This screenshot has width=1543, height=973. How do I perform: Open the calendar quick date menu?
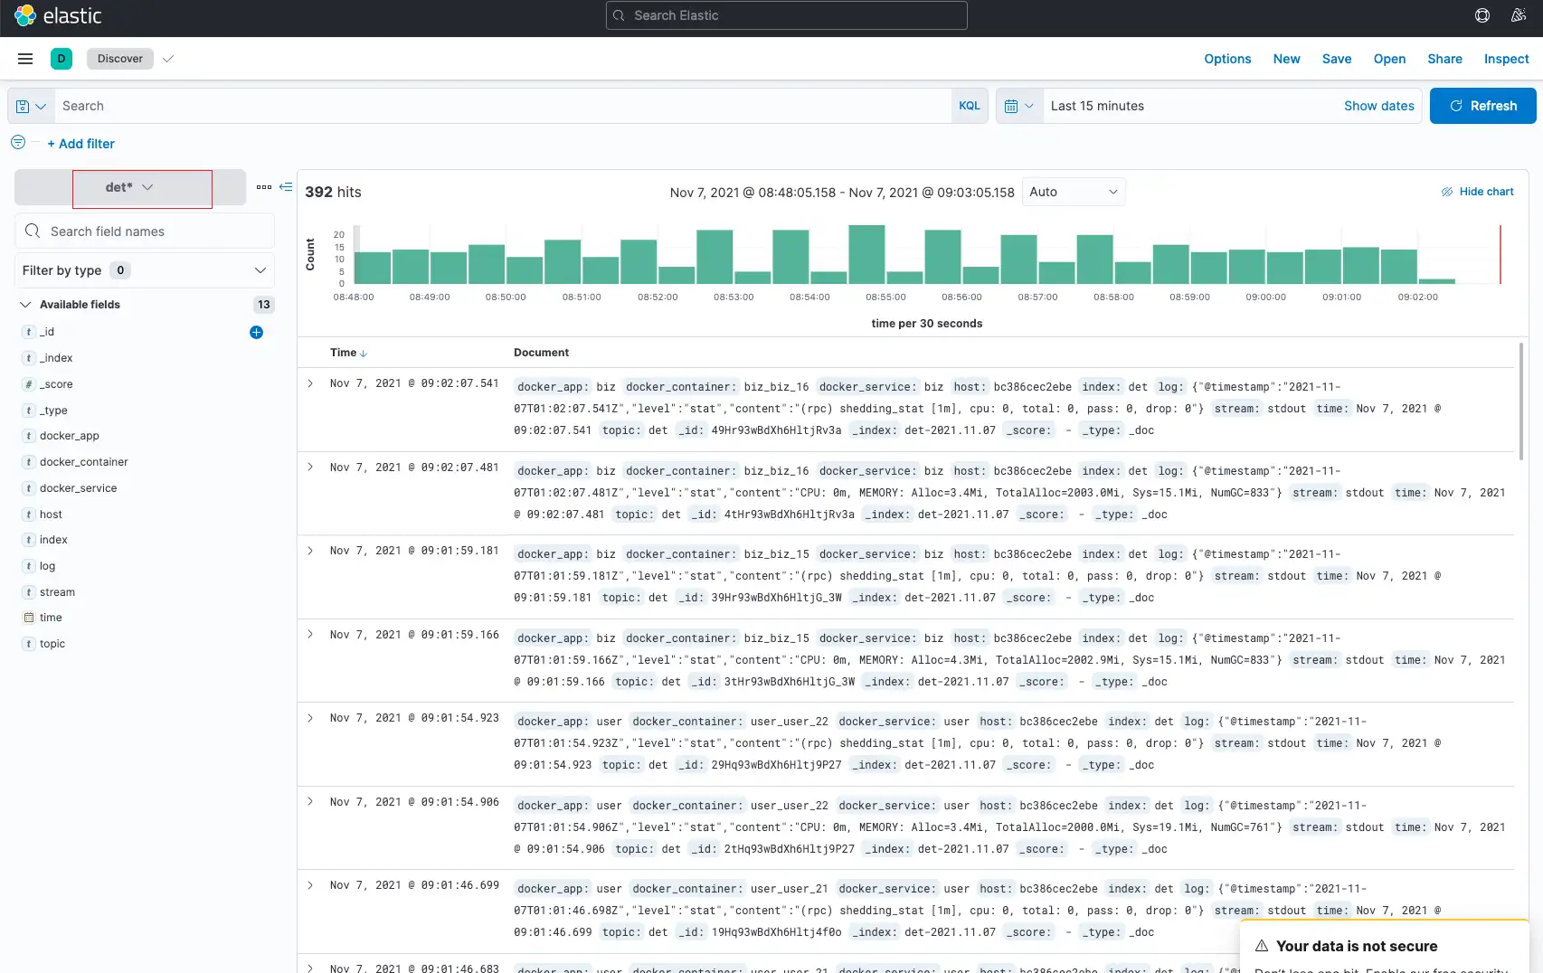tap(1019, 106)
